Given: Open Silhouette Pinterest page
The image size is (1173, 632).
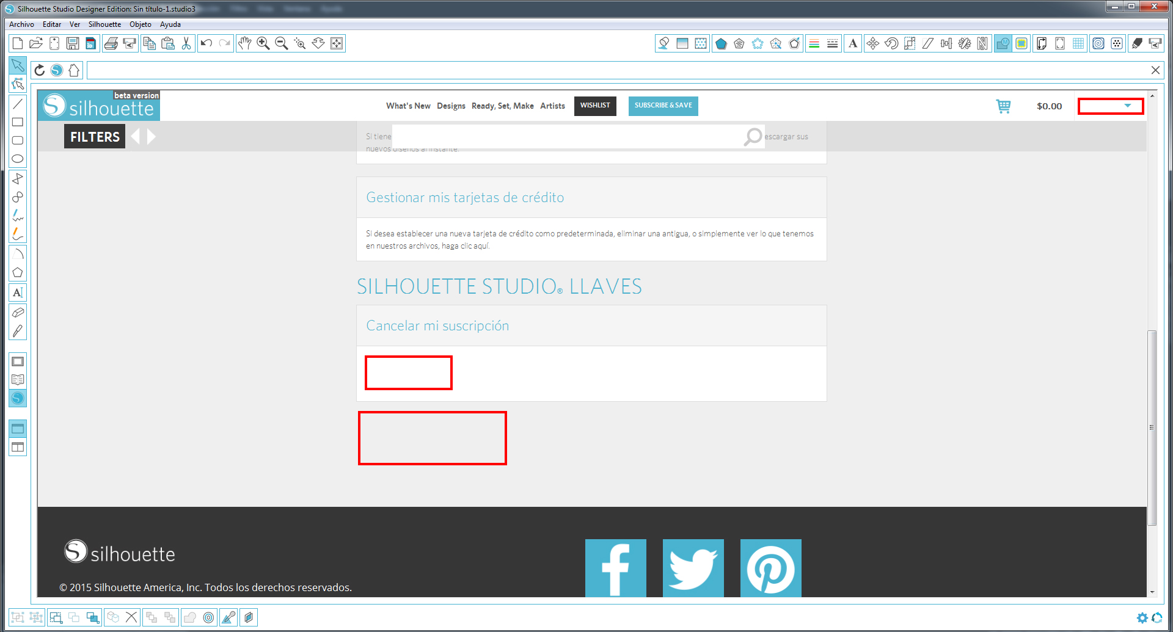Looking at the screenshot, I should pyautogui.click(x=771, y=568).
